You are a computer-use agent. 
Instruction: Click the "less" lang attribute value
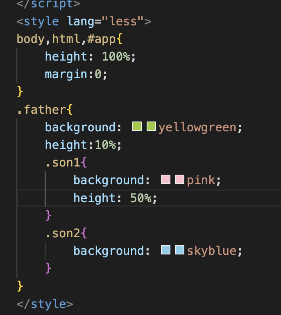click(x=123, y=21)
